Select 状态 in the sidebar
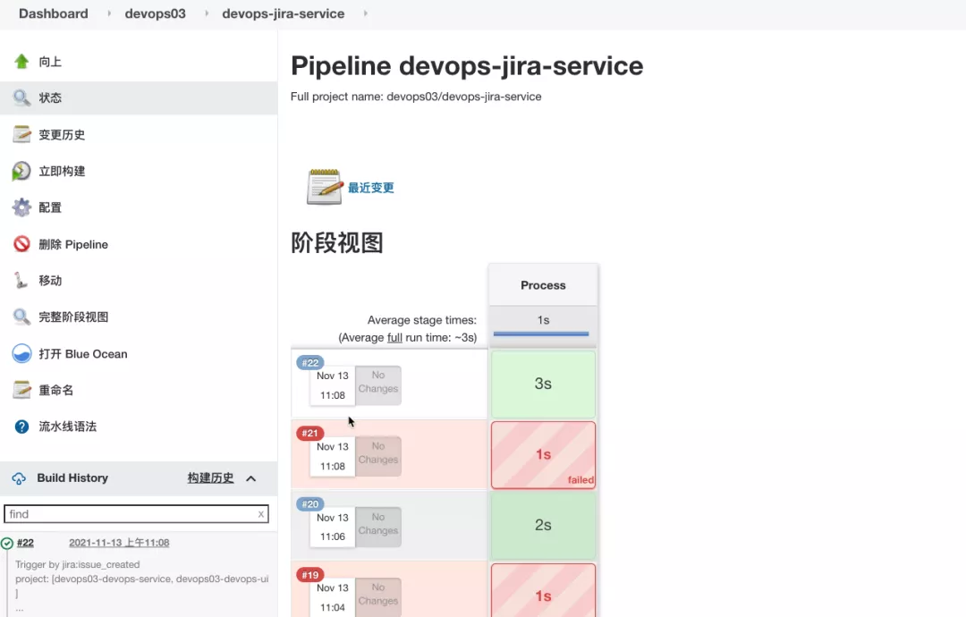966x617 pixels. point(50,97)
